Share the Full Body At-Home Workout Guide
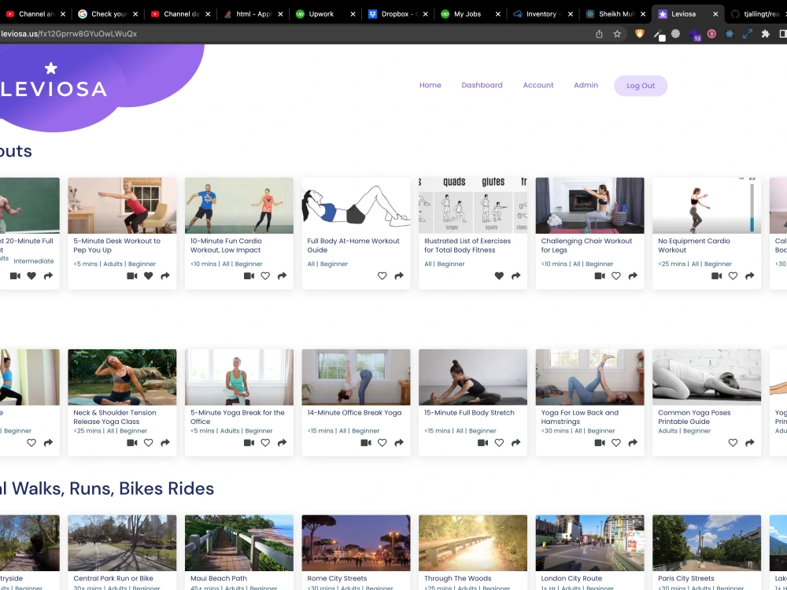The image size is (787, 590). pyautogui.click(x=399, y=276)
